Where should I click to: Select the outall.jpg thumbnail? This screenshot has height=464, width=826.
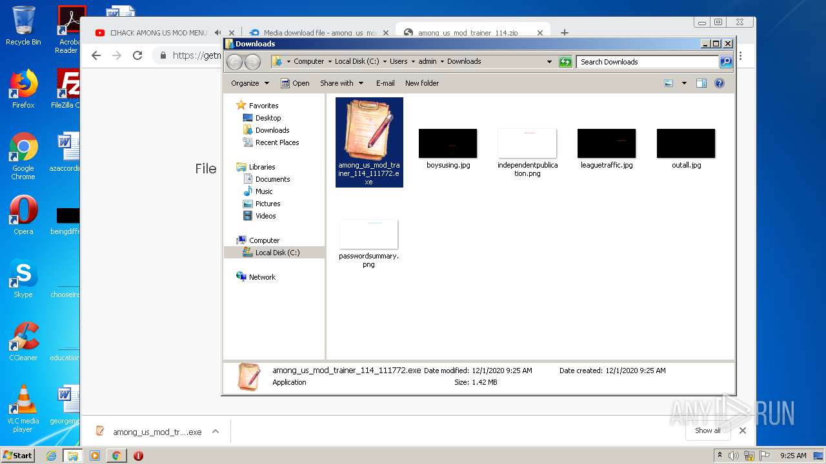[686, 143]
